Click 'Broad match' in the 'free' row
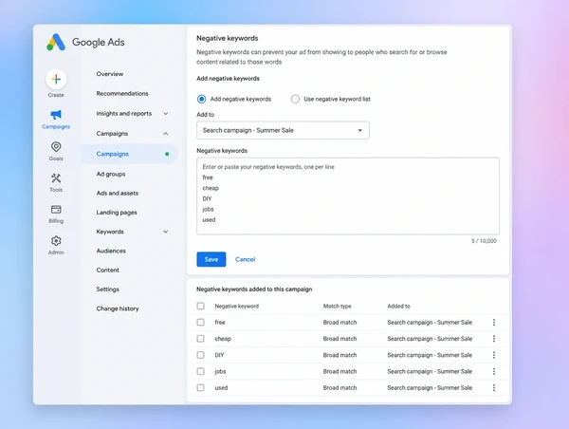The height and width of the screenshot is (429, 569). pos(340,322)
